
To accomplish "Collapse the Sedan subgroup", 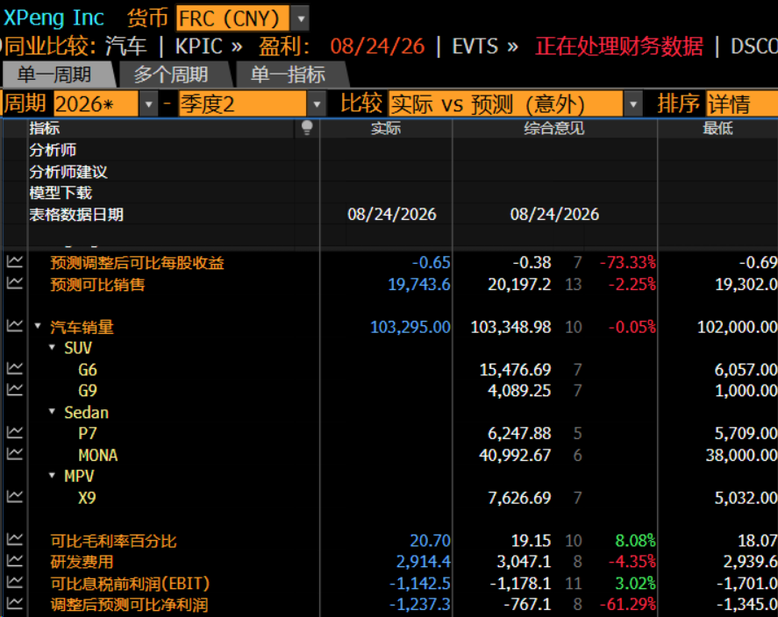I will [52, 411].
